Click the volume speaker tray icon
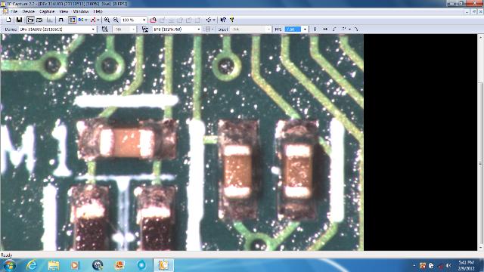 [448, 265]
